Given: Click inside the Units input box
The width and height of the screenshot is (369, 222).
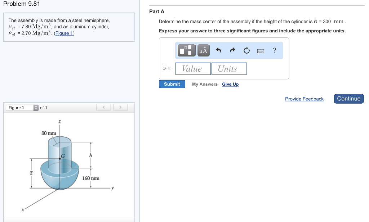Looking at the screenshot, I should [229, 68].
